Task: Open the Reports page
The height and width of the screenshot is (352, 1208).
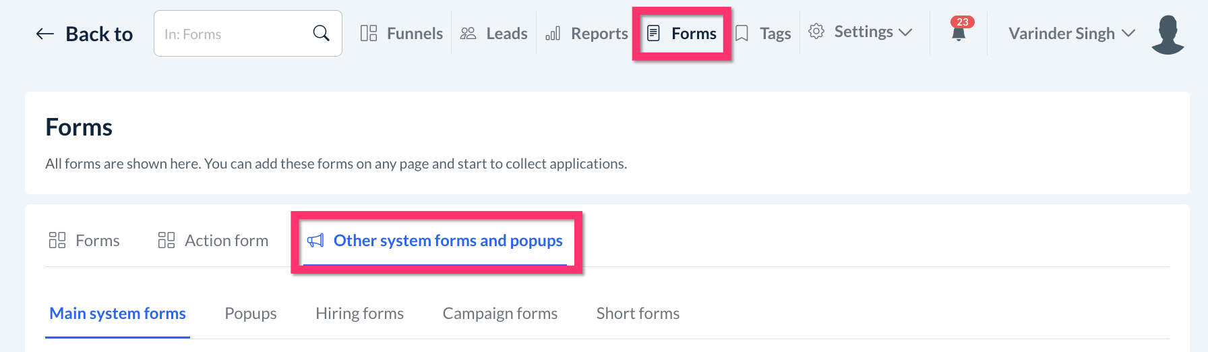Action: 586,33
